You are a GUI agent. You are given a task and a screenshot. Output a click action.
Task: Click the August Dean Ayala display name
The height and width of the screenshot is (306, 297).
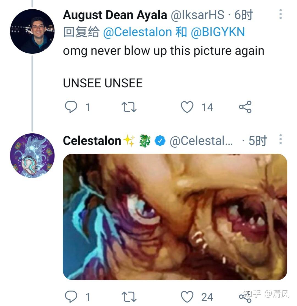point(115,15)
